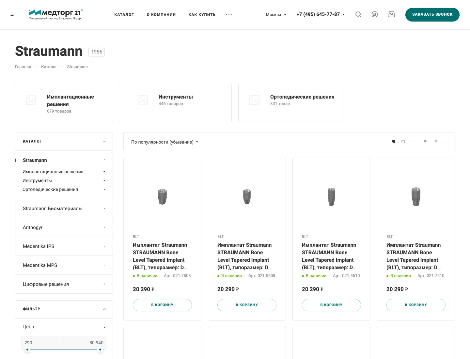Open implant image for article 021.7510
Image resolution: width=470 pixels, height=359 pixels.
pyautogui.click(x=416, y=197)
